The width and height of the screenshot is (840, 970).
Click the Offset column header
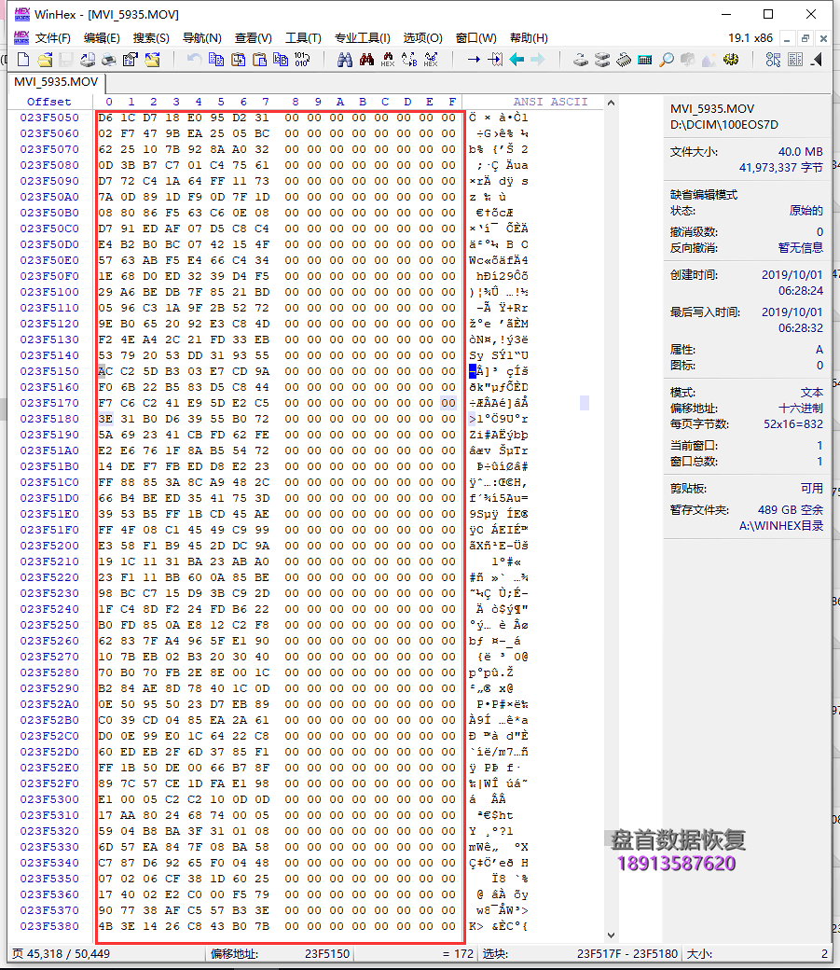click(48, 102)
